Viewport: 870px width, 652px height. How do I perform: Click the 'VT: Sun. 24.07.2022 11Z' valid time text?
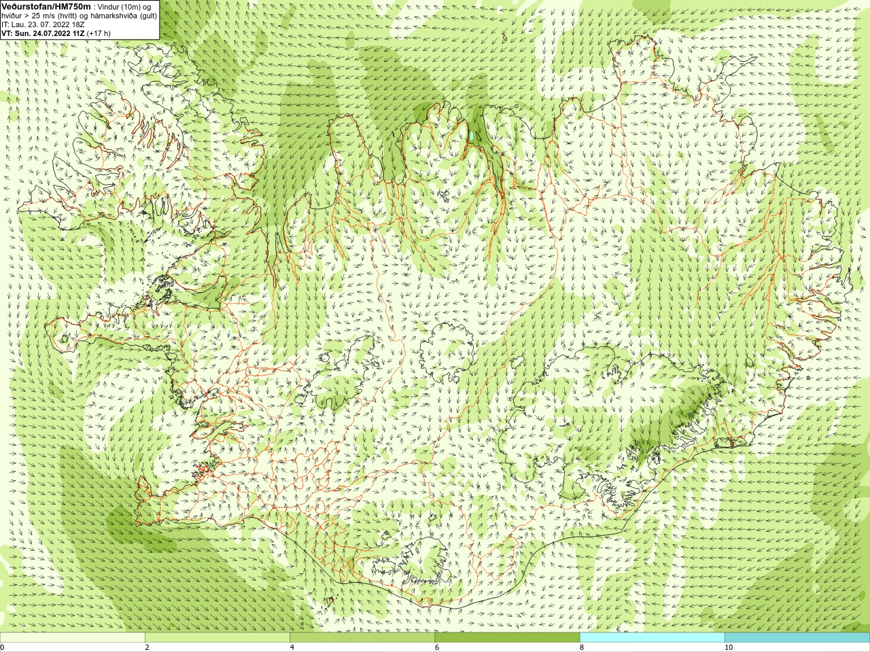pos(43,33)
